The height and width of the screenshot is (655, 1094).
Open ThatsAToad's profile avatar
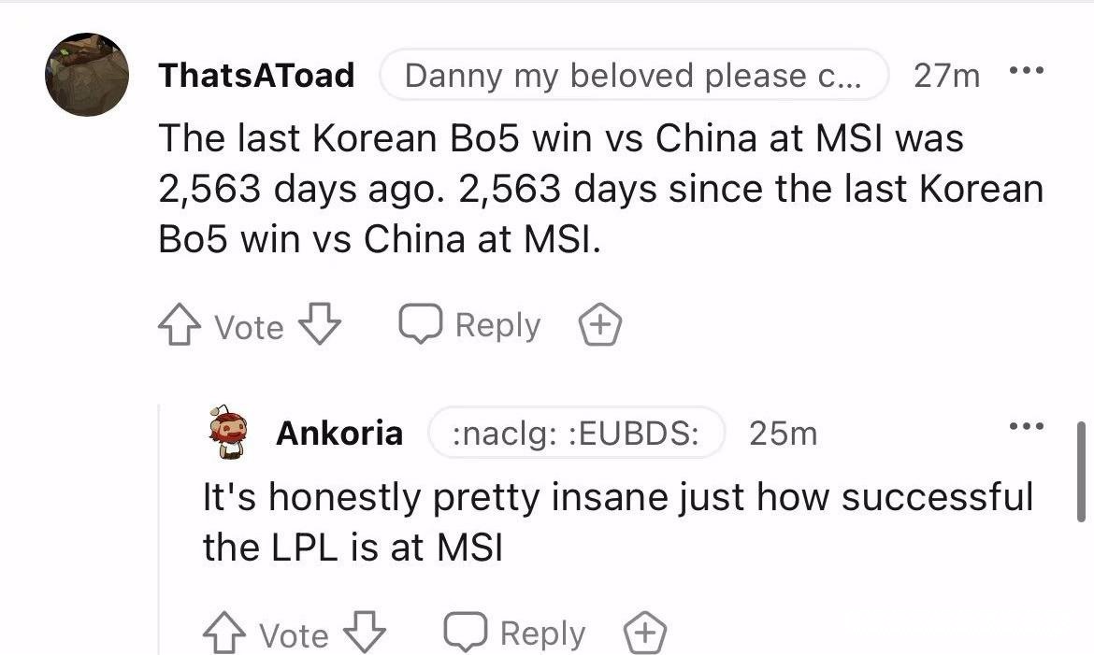click(87, 75)
